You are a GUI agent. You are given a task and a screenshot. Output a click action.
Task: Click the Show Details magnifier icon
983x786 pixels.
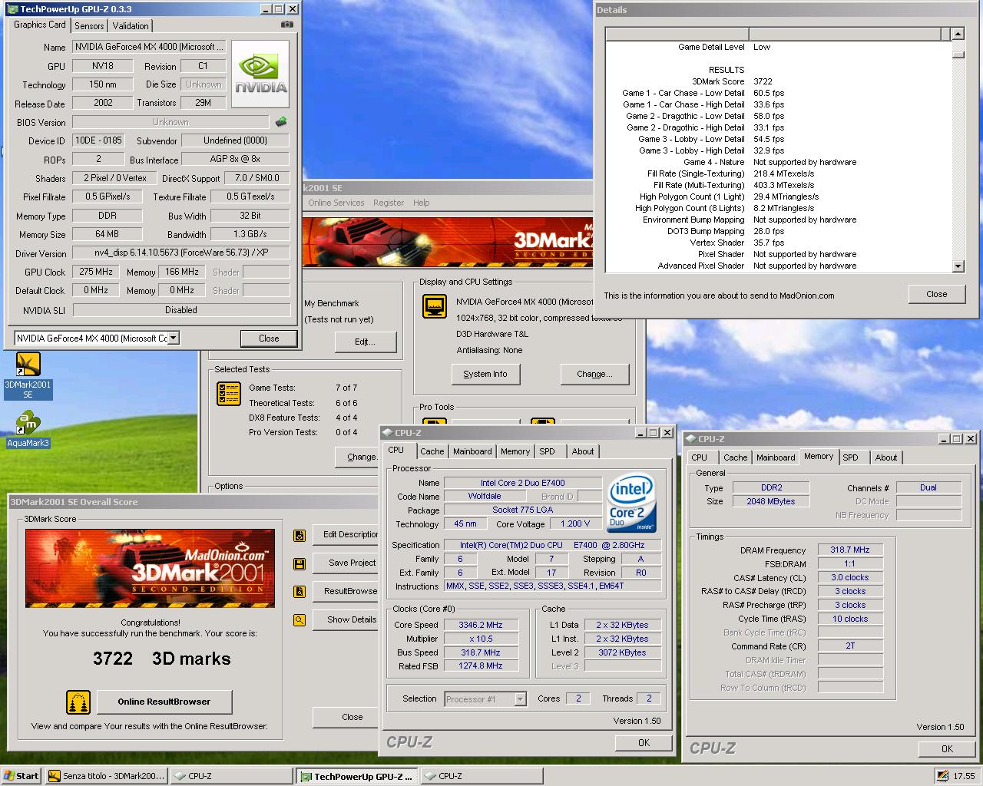[x=300, y=620]
